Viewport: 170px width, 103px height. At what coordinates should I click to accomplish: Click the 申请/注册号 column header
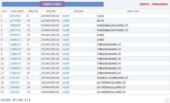pyautogui.click(x=18, y=11)
